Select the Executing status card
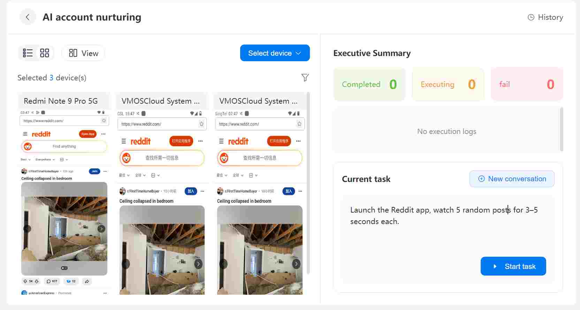580x310 pixels. [x=448, y=84]
